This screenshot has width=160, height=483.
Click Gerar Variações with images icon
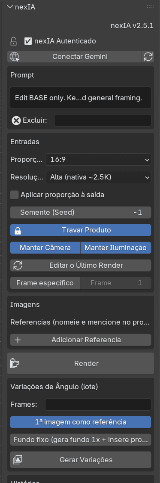[x=81, y=460]
